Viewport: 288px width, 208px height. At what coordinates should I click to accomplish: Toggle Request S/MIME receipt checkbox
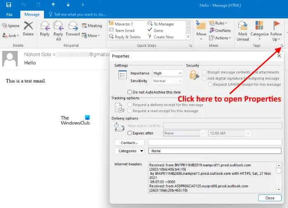click(x=210, y=84)
